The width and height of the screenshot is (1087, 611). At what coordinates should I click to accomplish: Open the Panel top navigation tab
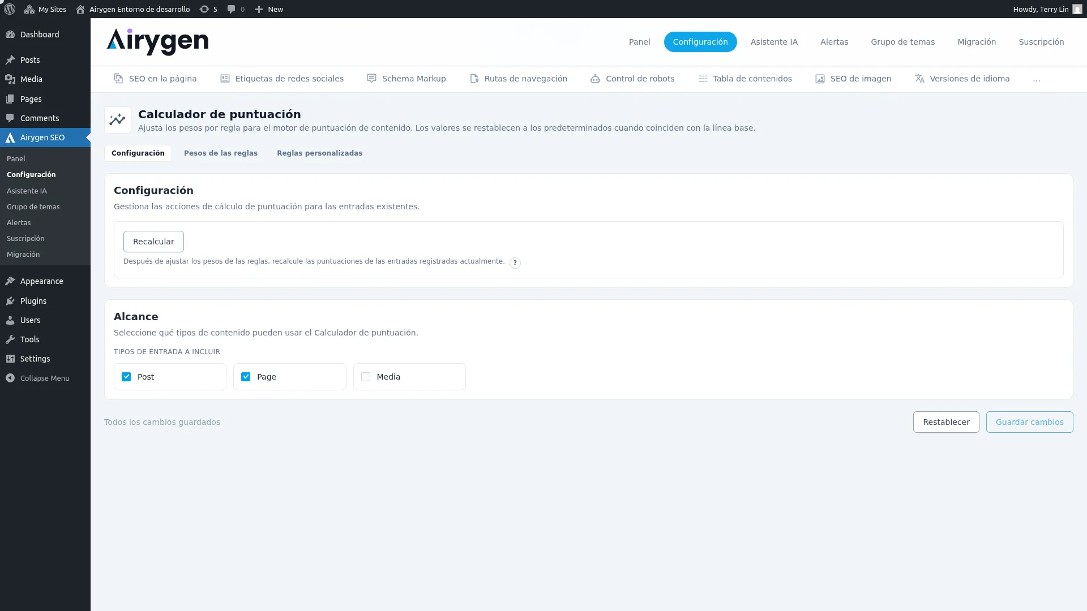(x=639, y=42)
